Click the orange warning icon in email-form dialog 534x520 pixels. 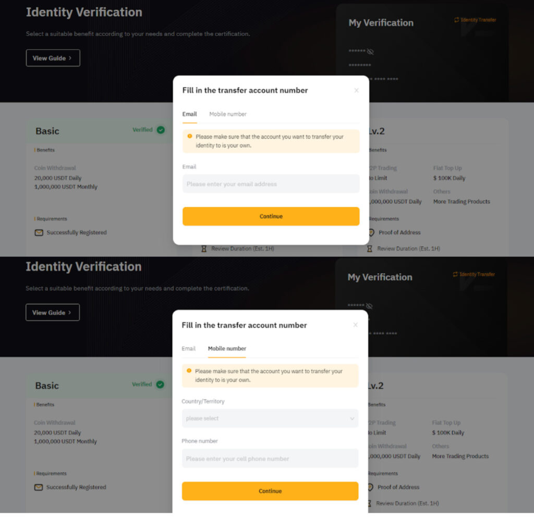click(190, 137)
